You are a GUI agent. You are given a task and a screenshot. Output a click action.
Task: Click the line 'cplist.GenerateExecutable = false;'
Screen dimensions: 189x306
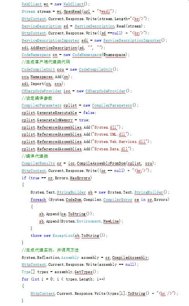[59, 113]
